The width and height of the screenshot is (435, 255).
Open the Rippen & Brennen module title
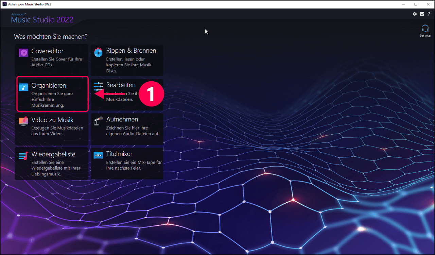(x=131, y=51)
